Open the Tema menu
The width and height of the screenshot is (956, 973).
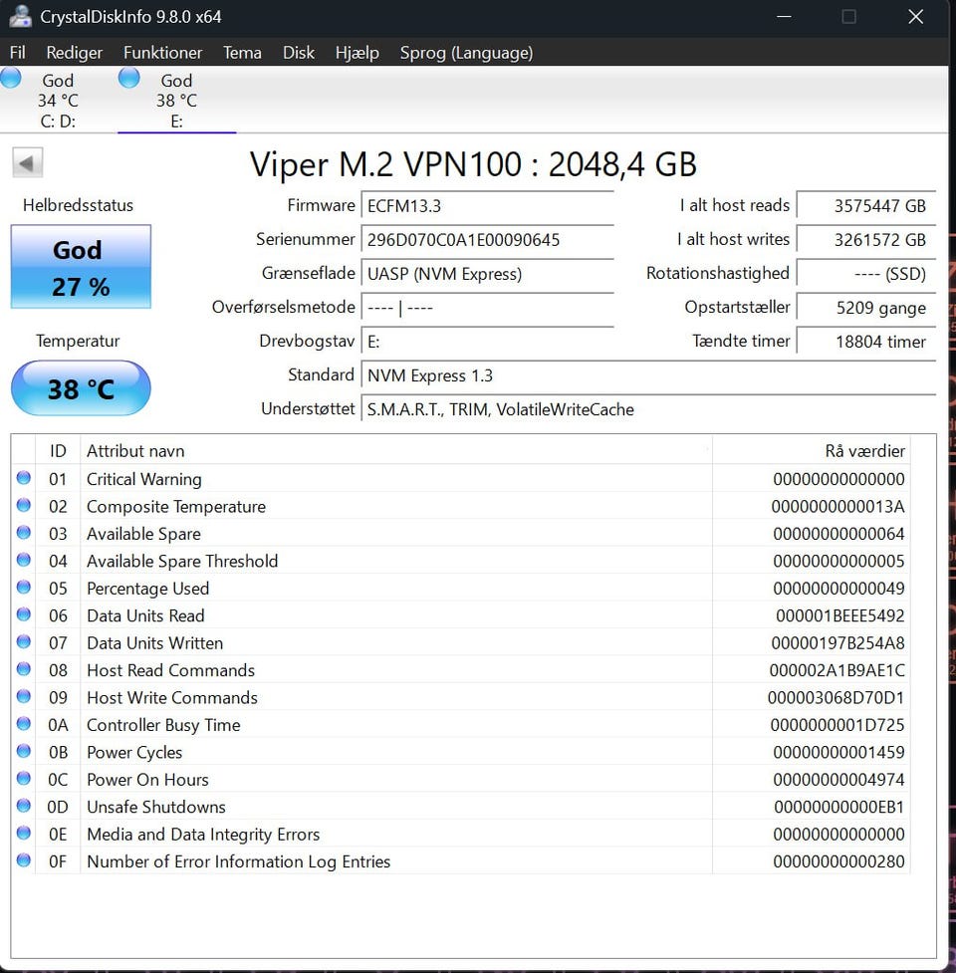point(242,53)
